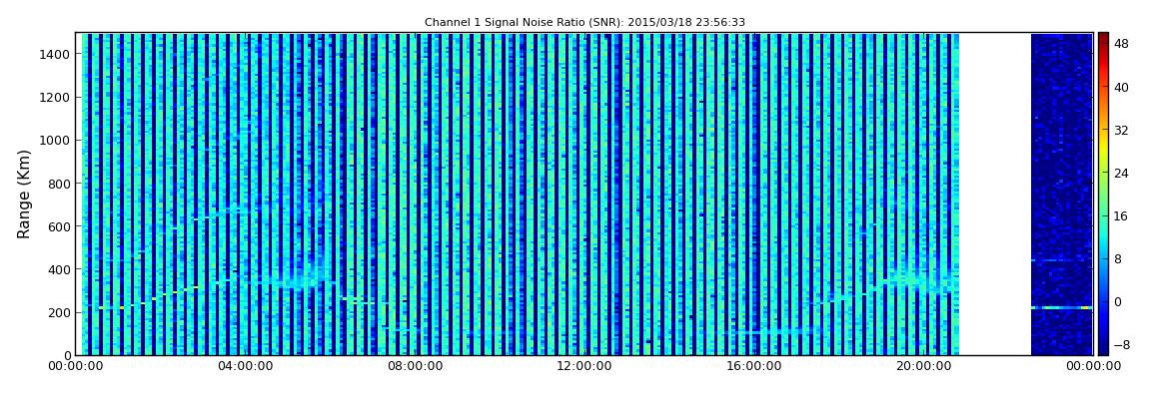Screen dimensions: 1149x406
Task: Click the "Range (Km)" y-axis label
Action: 24,194
